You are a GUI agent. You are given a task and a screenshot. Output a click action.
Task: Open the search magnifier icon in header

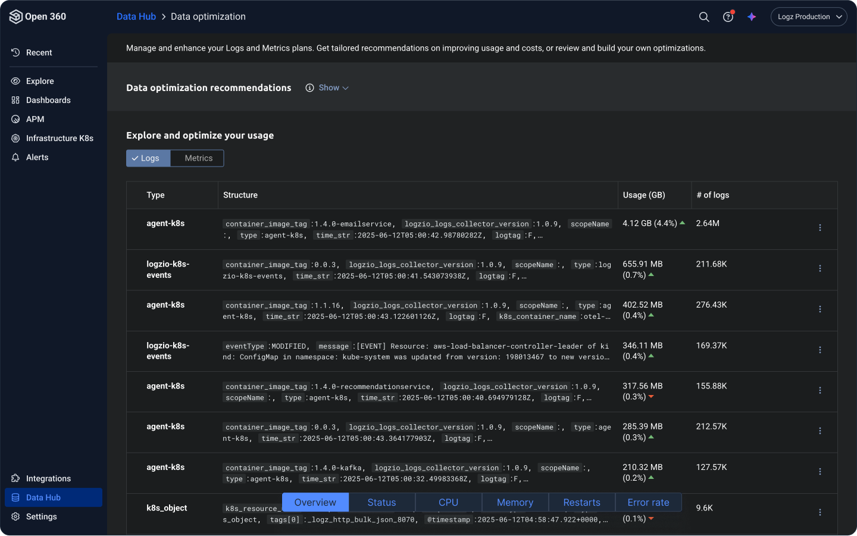704,17
